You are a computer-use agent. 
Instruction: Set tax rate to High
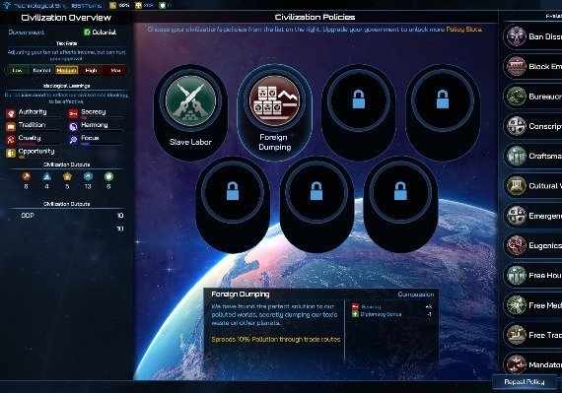pyautogui.click(x=91, y=70)
